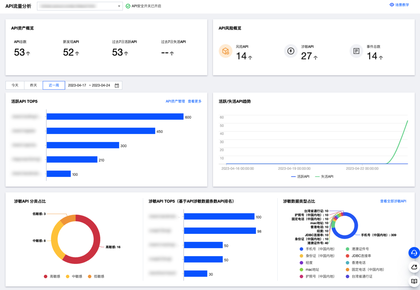Click the up arrow beside 新发现API count
Viewport: 420px width, 290px height.
pyautogui.click(x=77, y=53)
